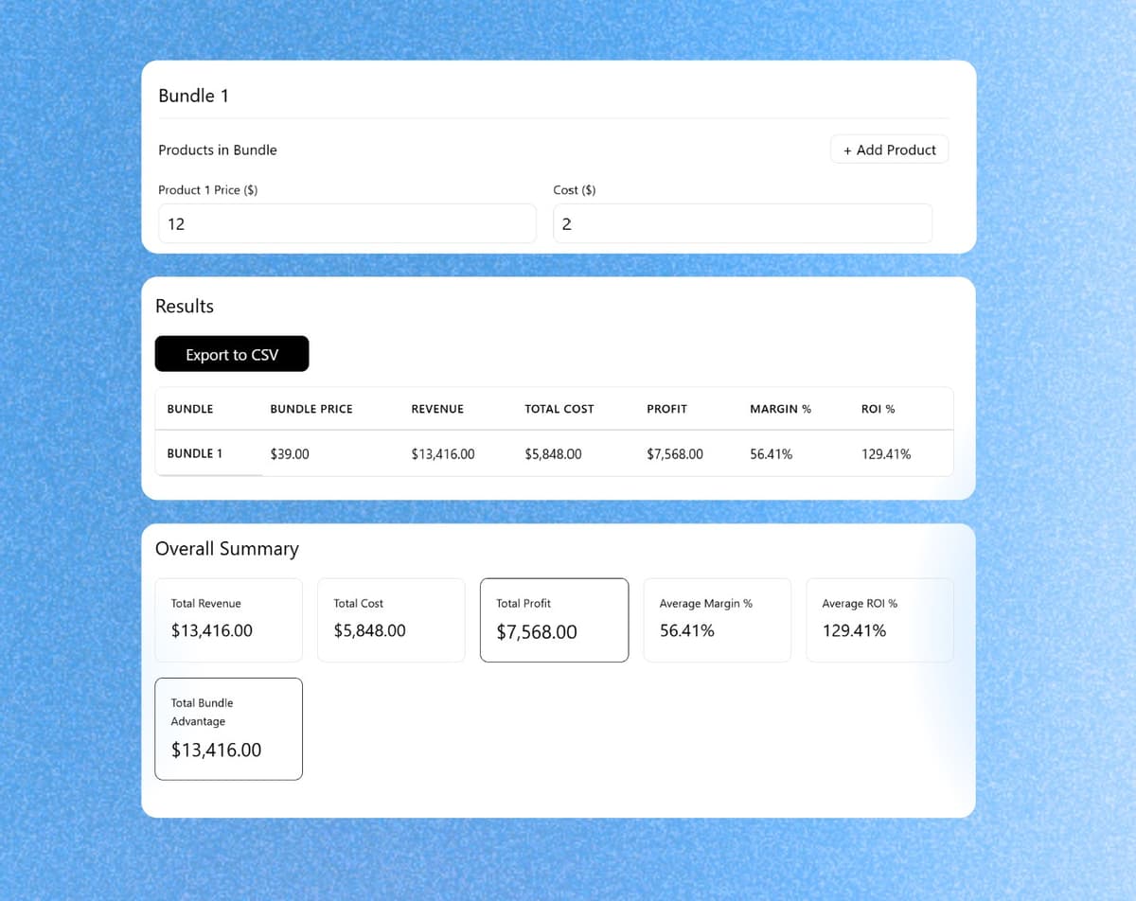Click the REVENUE column header

[x=437, y=409]
